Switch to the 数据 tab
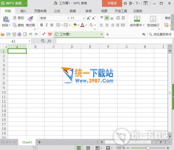174x150 pixels. point(73,11)
